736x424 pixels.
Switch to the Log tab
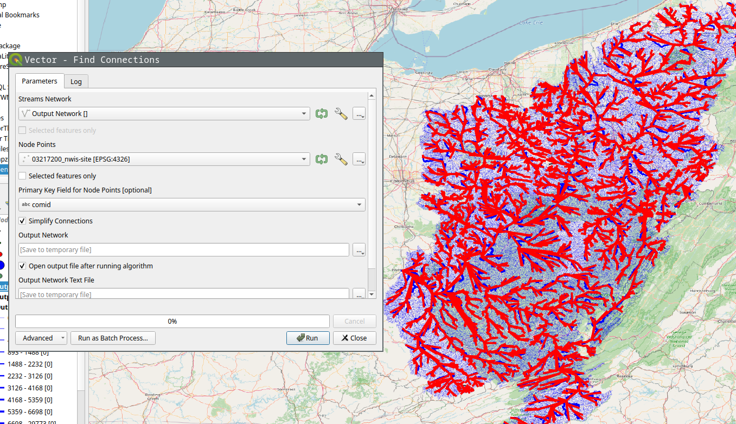point(76,82)
